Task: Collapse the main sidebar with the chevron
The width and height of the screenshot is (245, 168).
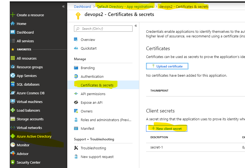Action: click(x=63, y=6)
